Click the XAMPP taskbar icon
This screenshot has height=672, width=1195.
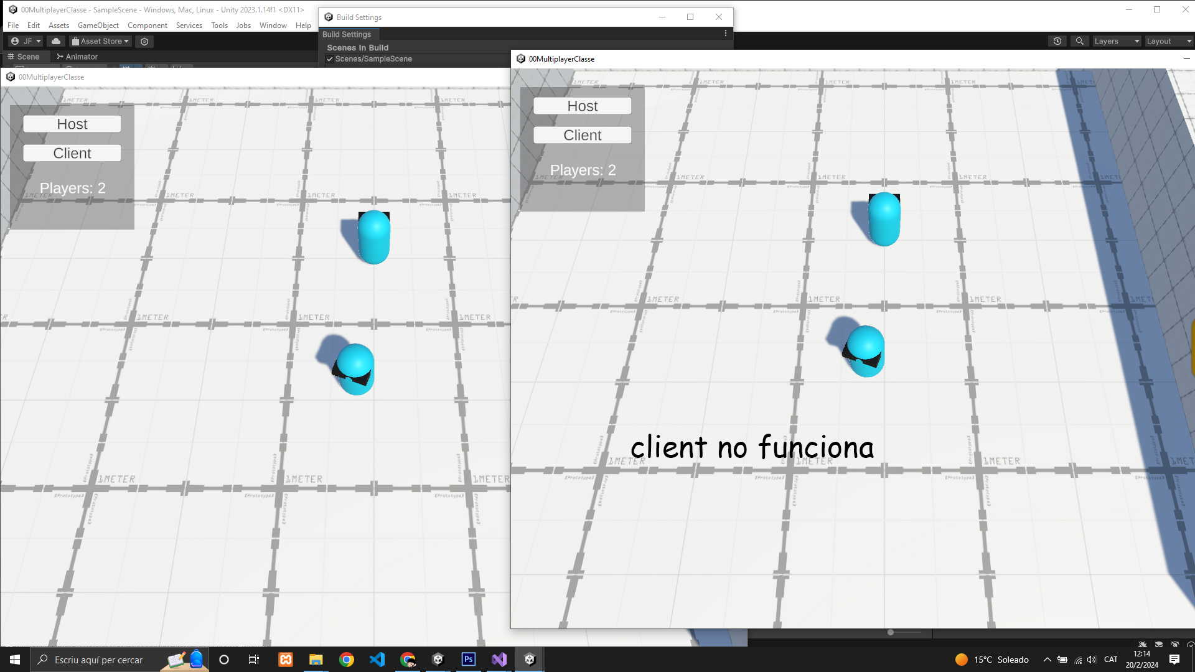[x=286, y=660]
